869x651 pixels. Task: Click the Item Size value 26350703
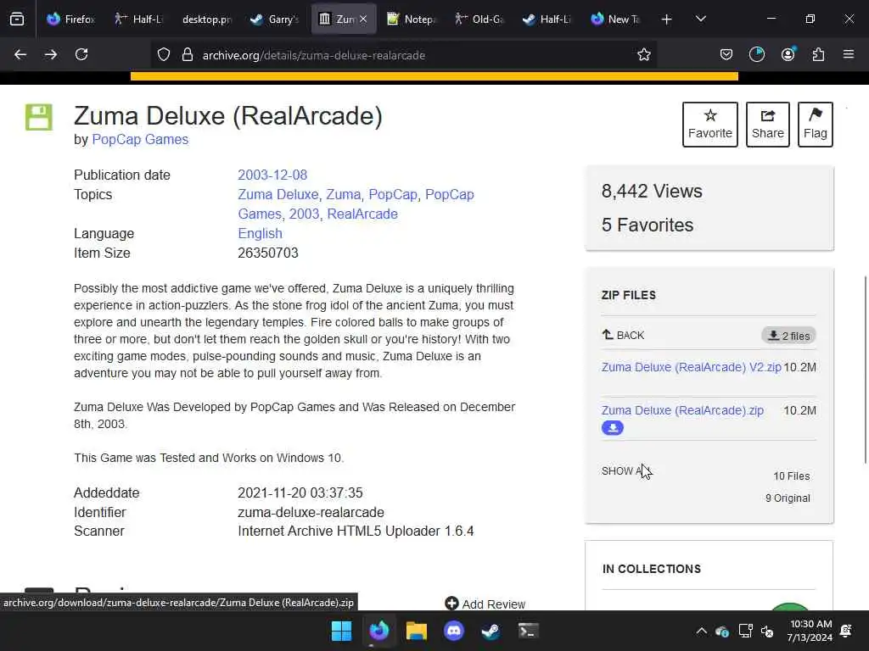[267, 253]
